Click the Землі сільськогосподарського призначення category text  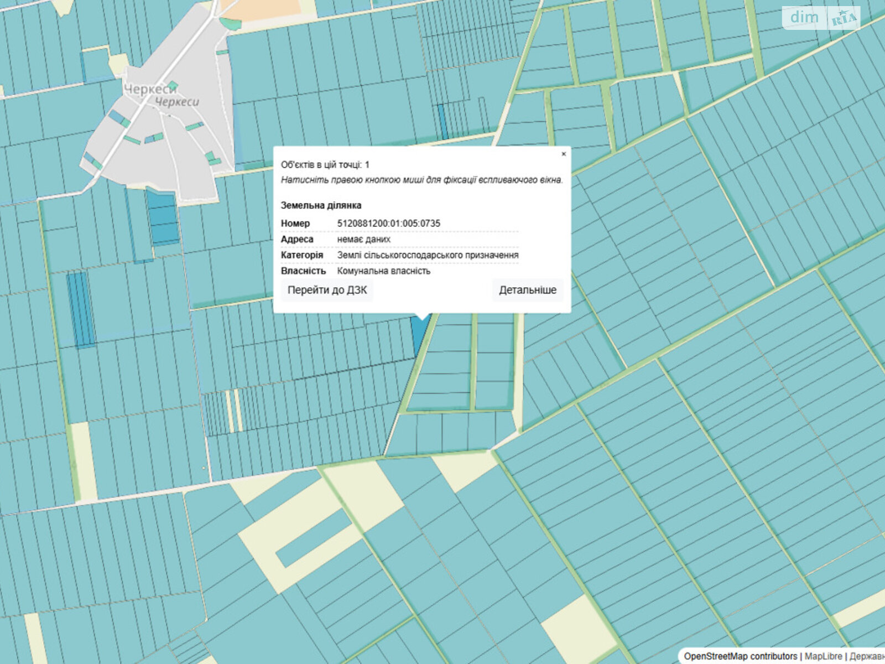pyautogui.click(x=428, y=255)
